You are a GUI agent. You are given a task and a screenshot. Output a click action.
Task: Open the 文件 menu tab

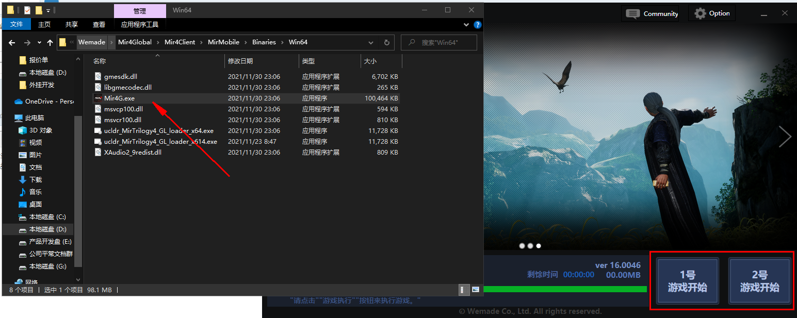click(17, 24)
